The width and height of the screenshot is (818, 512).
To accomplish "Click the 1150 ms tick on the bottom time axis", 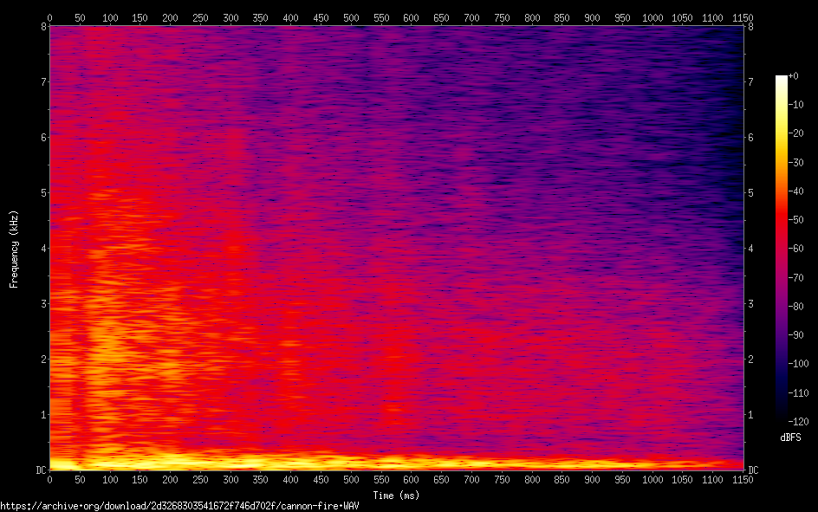I will click(742, 479).
